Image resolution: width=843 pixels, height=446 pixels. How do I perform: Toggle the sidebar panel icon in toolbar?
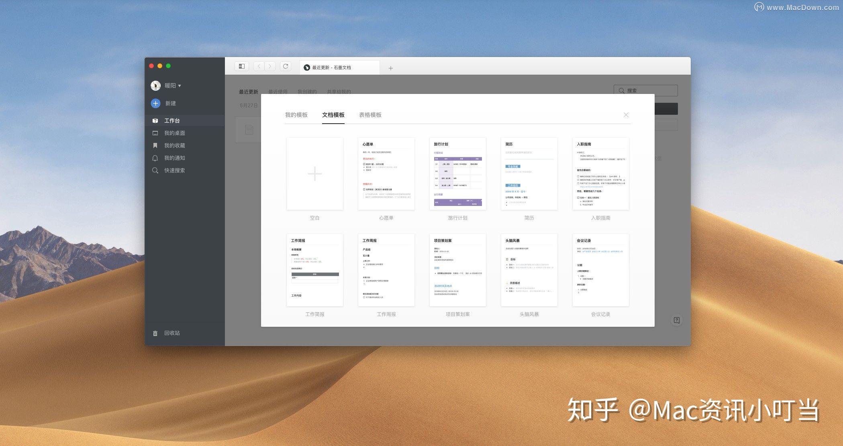(242, 66)
